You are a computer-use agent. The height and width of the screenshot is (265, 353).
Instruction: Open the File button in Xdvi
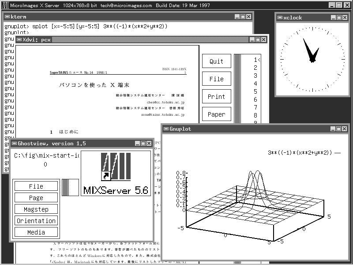tap(217, 79)
